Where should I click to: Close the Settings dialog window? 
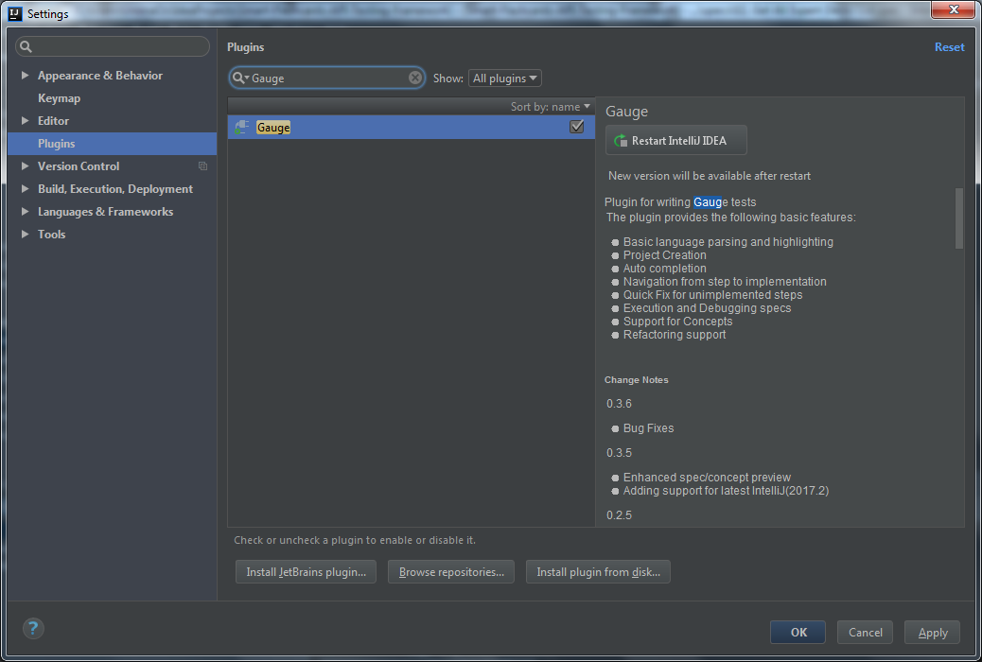click(x=953, y=9)
